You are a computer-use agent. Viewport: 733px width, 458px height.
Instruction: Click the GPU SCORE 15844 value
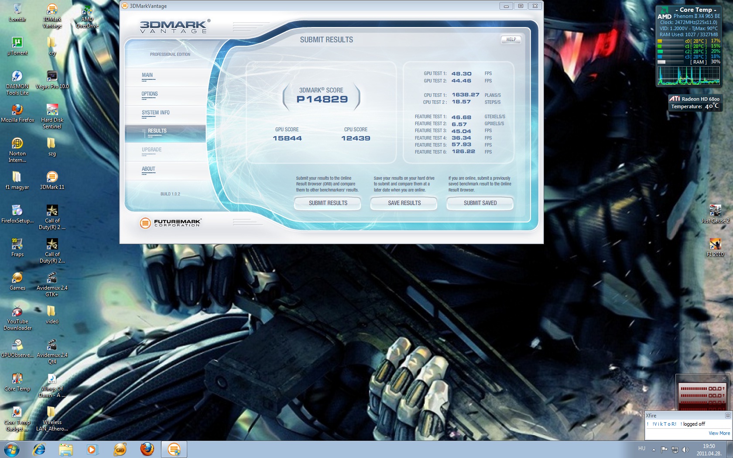[287, 138]
